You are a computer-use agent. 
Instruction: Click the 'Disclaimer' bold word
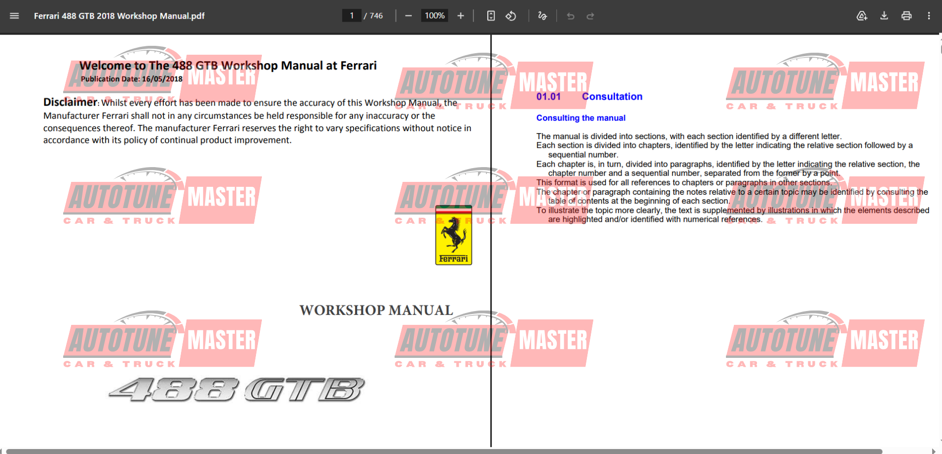pyautogui.click(x=70, y=102)
